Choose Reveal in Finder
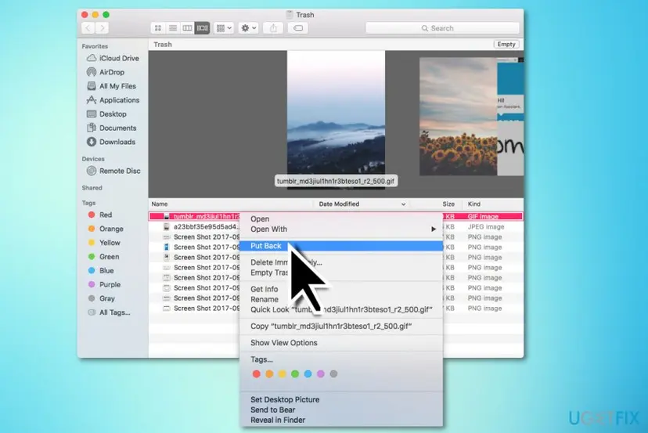 pos(341,420)
